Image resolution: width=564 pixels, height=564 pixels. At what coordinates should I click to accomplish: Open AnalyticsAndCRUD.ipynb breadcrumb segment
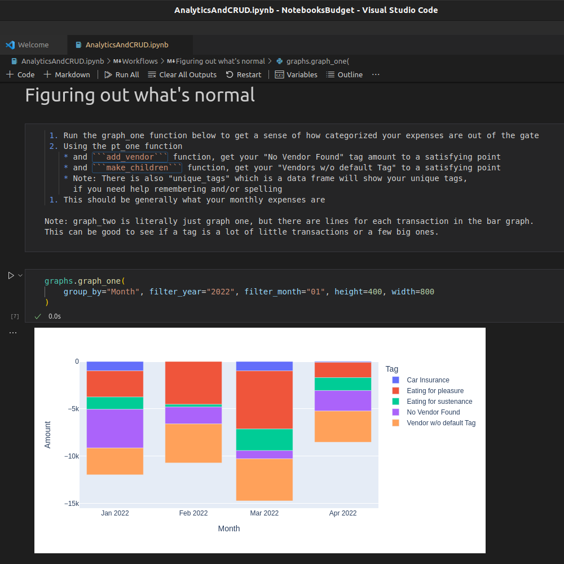pyautogui.click(x=63, y=61)
